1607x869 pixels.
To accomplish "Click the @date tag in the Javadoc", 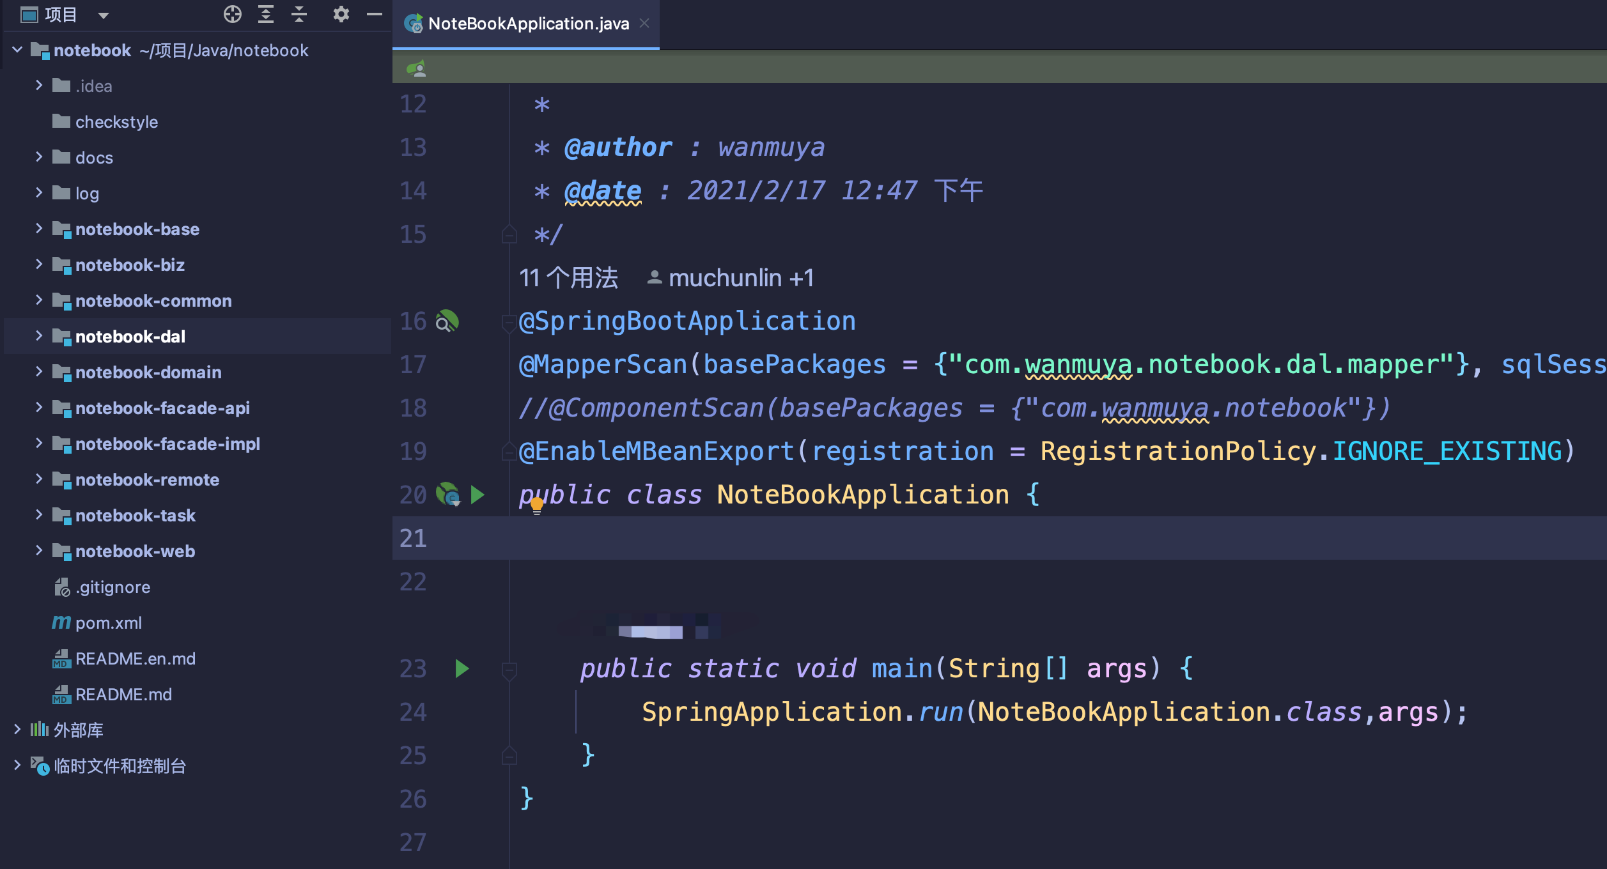I will coord(603,190).
